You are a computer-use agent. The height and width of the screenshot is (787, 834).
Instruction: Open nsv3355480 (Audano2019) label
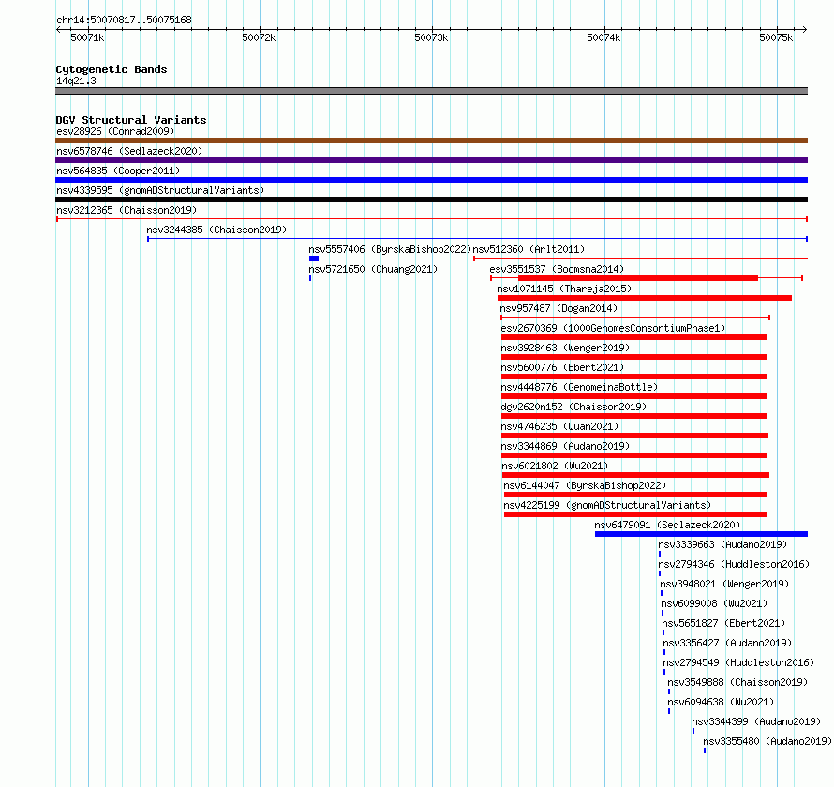[767, 741]
